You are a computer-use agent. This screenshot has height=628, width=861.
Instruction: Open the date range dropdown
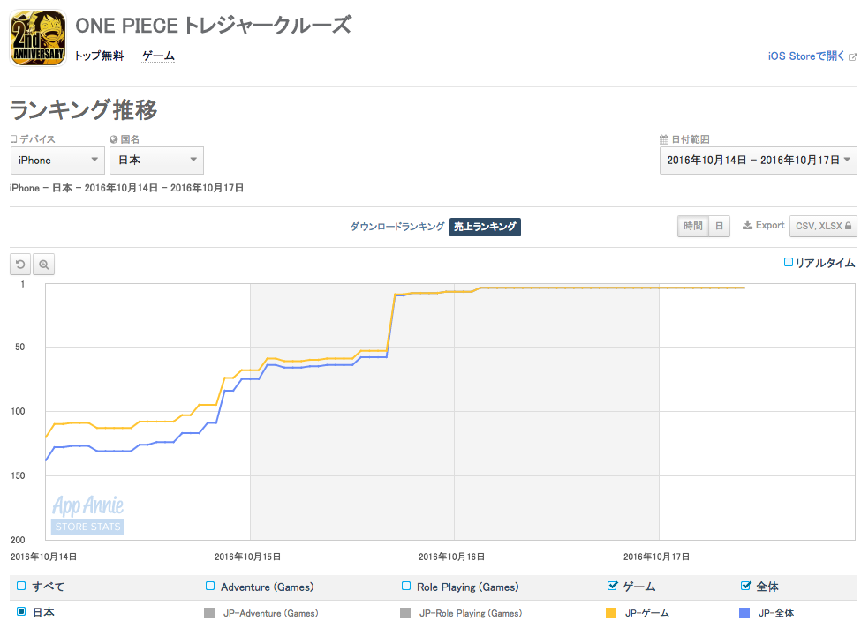(x=758, y=161)
